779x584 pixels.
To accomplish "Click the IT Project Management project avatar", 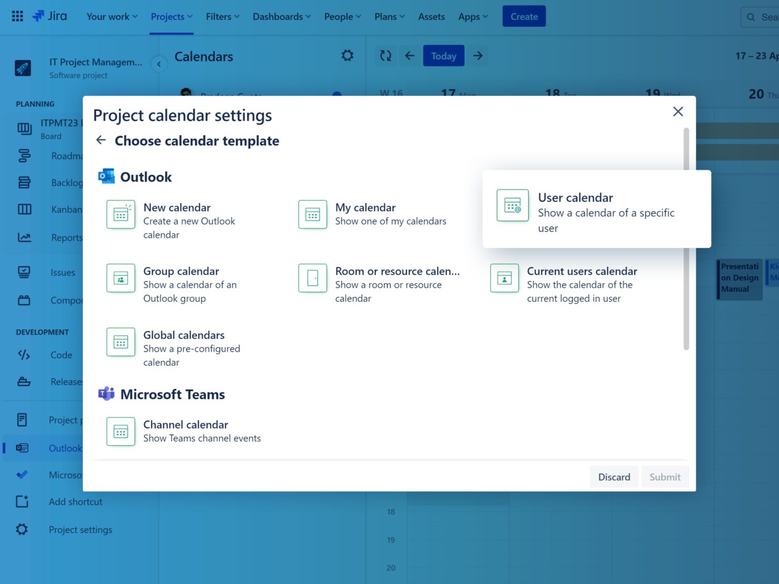I will [23, 68].
